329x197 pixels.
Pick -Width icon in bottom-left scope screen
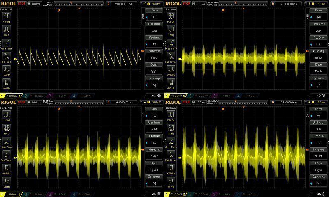[x=7, y=181]
